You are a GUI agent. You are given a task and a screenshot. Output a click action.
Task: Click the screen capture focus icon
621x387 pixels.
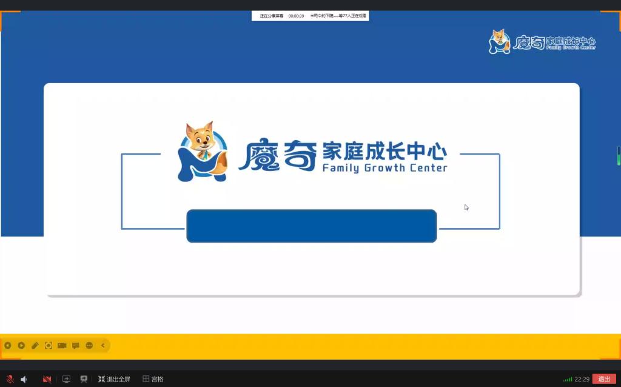(49, 345)
